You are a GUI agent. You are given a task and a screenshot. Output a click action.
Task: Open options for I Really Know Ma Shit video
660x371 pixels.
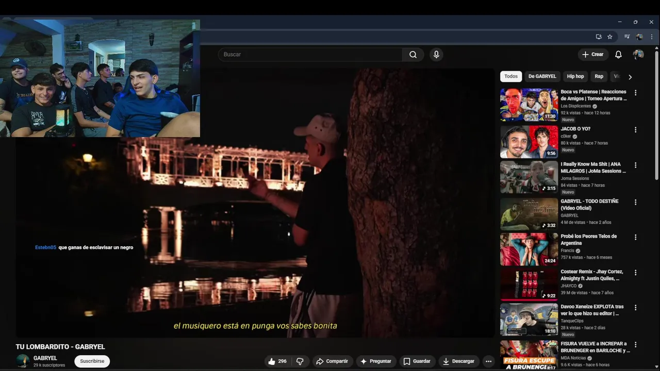635,165
